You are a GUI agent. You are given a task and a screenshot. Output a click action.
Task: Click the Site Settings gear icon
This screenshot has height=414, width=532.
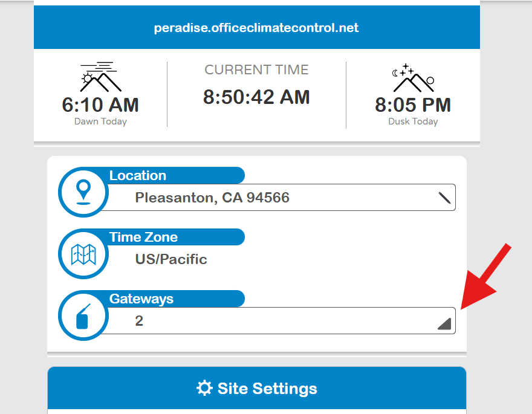click(204, 388)
